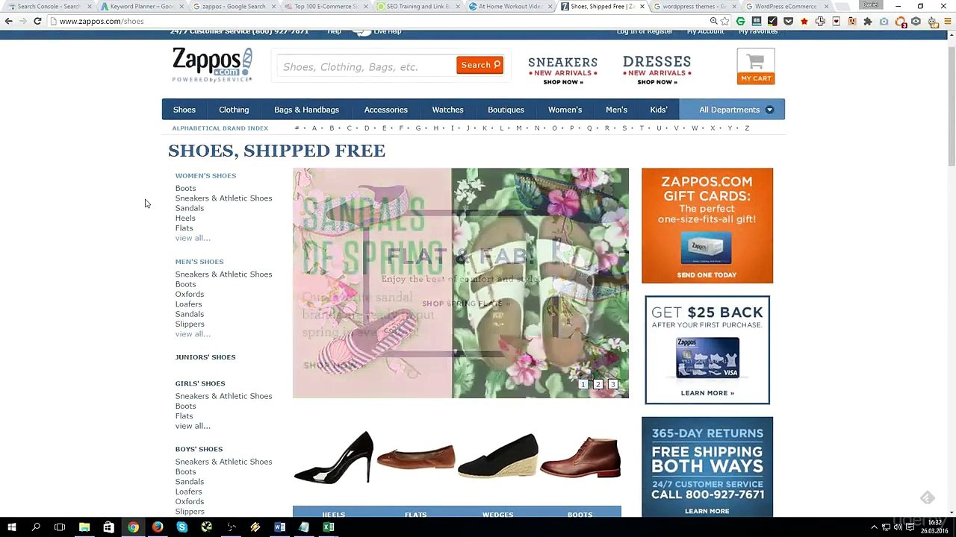Open the Windows Store taskbar icon
This screenshot has width=956, height=537.
pyautogui.click(x=108, y=527)
